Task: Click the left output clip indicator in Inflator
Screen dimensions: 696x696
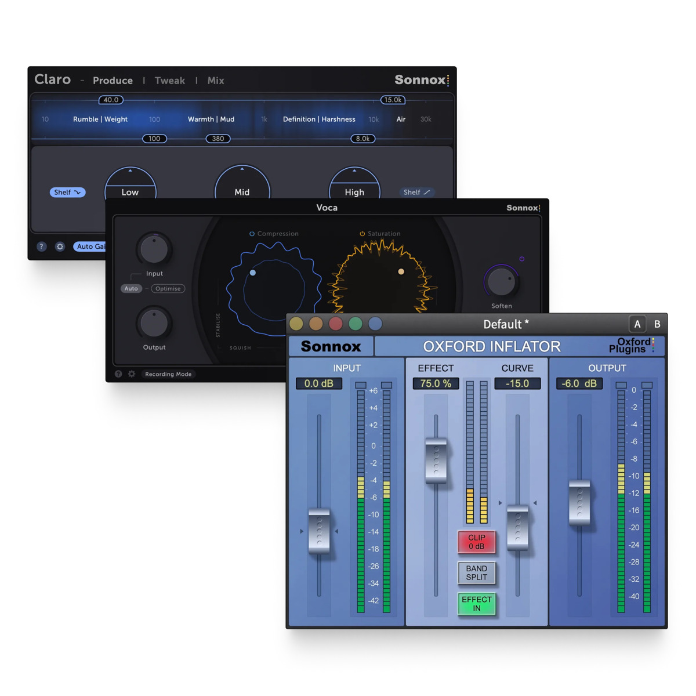Action: (x=621, y=385)
